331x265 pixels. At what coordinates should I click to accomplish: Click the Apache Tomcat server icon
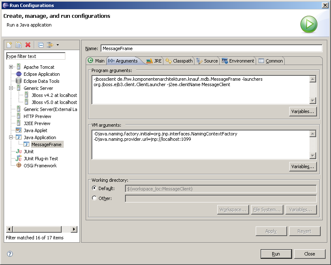[x=19, y=67]
